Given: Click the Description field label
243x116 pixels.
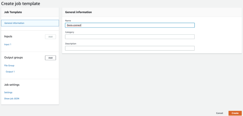Looking at the screenshot, I should click(x=71, y=44).
